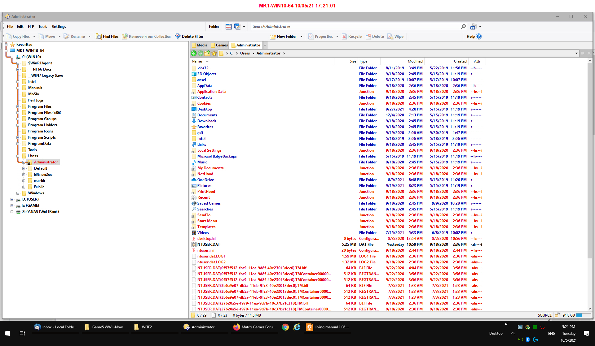Open the FTP menu
595x346 pixels.
pyautogui.click(x=31, y=27)
